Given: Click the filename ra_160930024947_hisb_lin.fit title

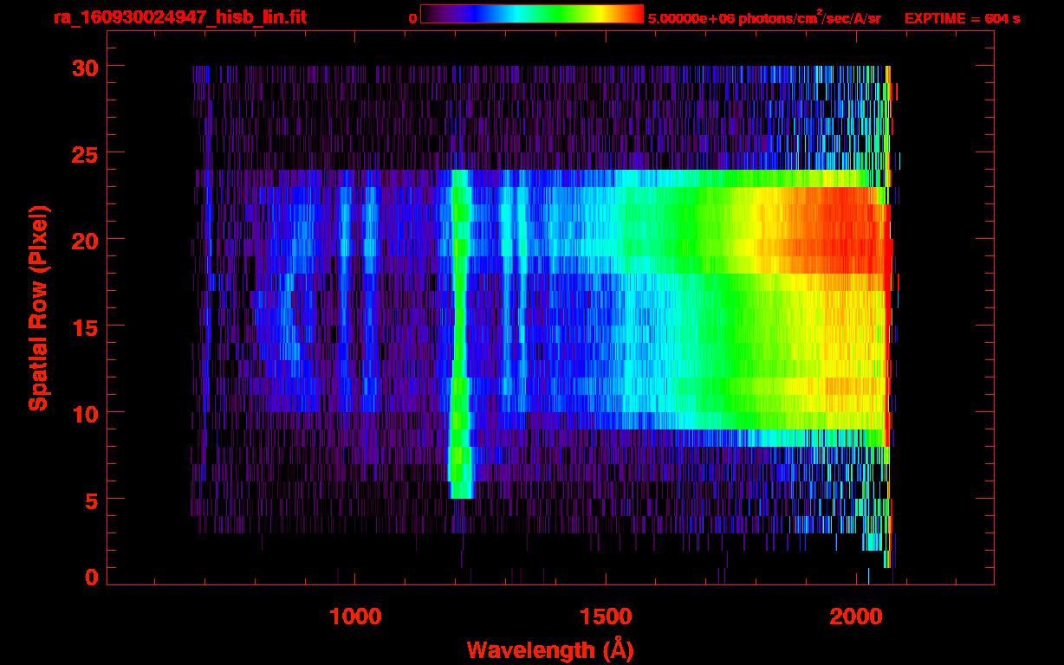Looking at the screenshot, I should [x=179, y=17].
